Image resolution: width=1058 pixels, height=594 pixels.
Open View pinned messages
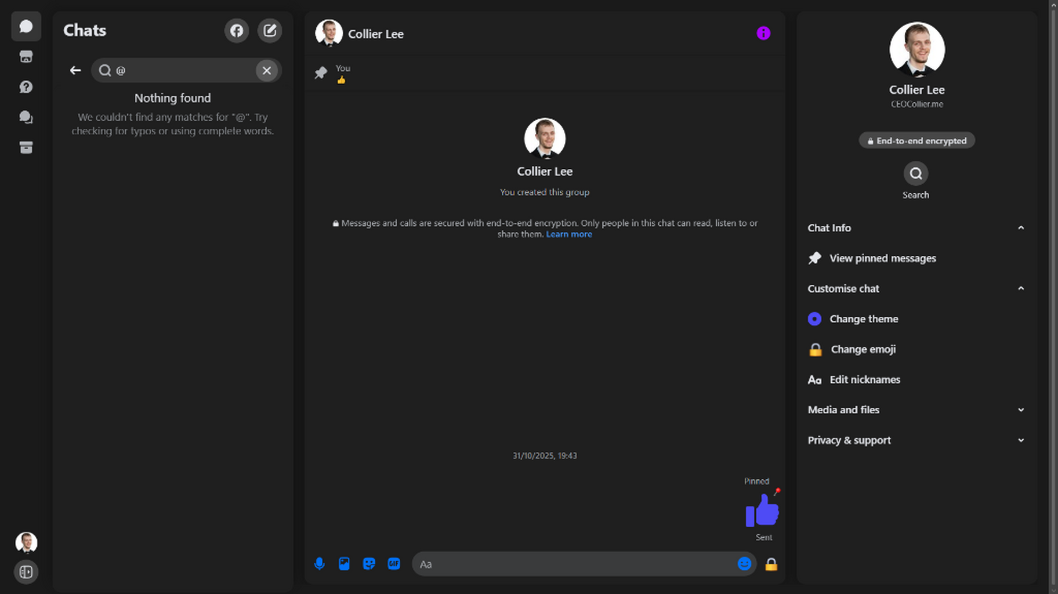pyautogui.click(x=916, y=258)
